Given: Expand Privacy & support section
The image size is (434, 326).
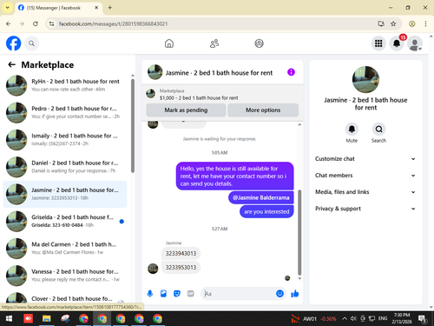Looking at the screenshot, I should coord(365,209).
